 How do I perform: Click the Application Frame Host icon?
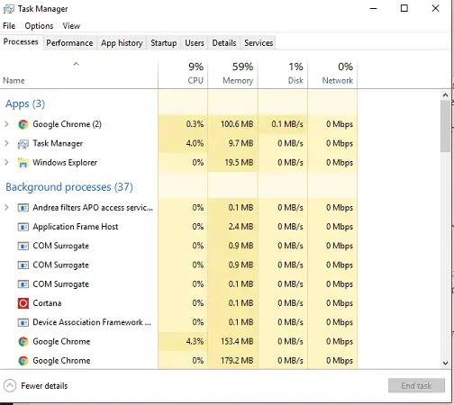click(x=23, y=227)
